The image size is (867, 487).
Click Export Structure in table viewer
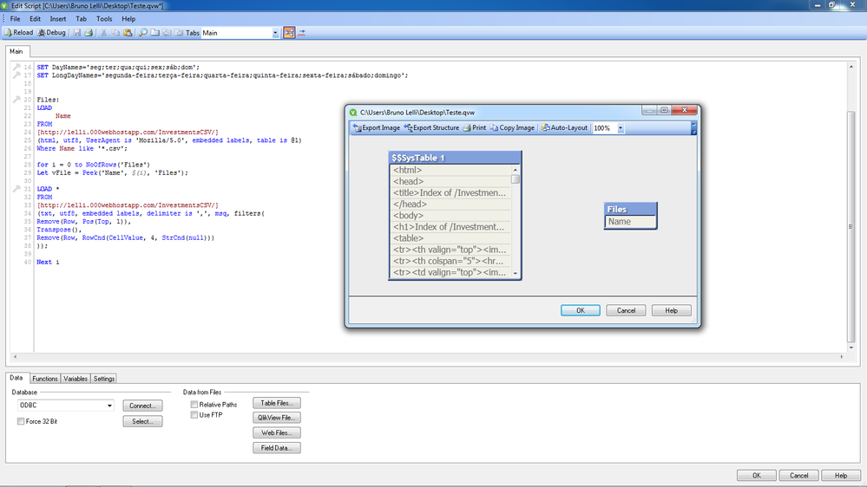pyautogui.click(x=431, y=127)
